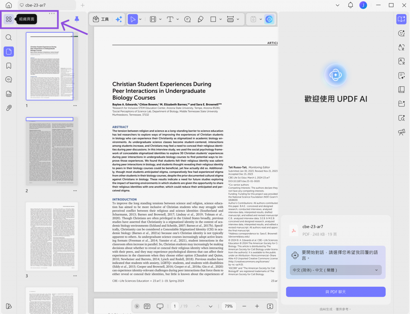Open the Organize Pages grid icon
Image resolution: width=410 pixels, height=314 pixels.
[9, 19]
